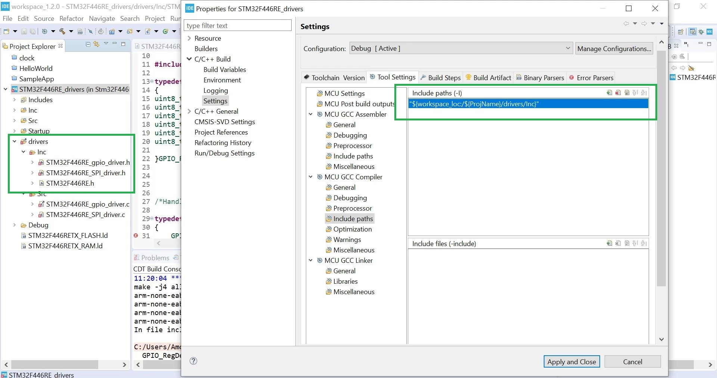Click the hammer Build icon in the toolbar
Image resolution: width=717 pixels, height=378 pixels.
[62, 31]
